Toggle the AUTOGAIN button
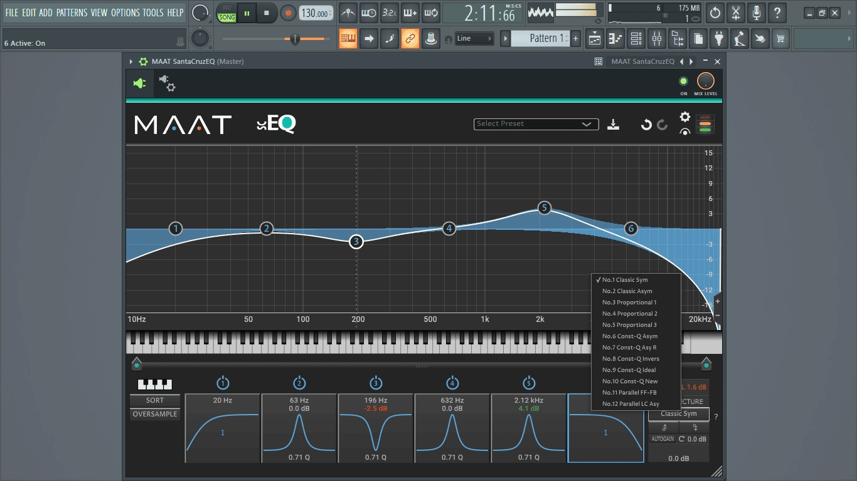Viewport: 857px width, 481px height. 662,439
